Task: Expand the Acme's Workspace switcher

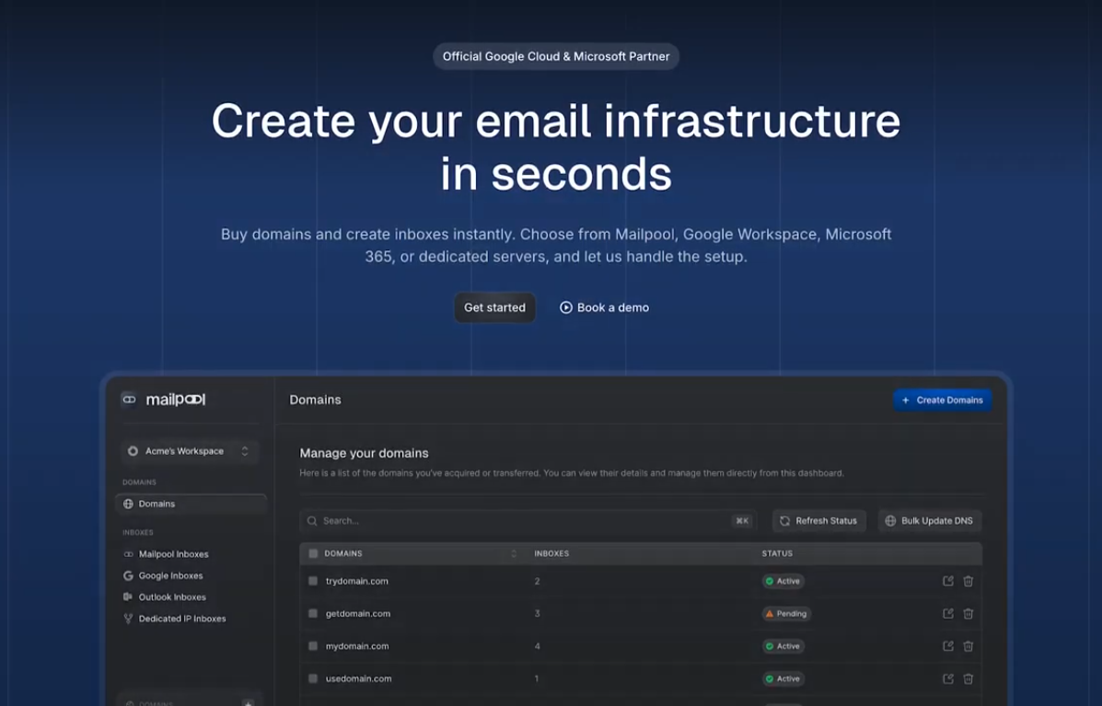Action: tap(245, 451)
